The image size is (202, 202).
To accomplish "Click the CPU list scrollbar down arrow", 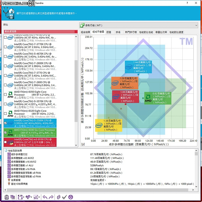I will pos(76,145).
